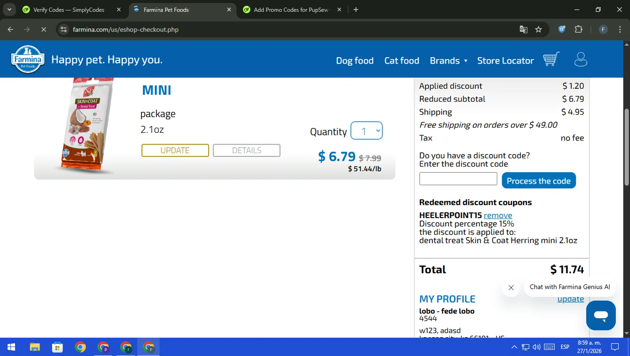Screen dimensions: 630x356
Task: Dismiss the Farmina Genius AI chat prompt
Action: tap(511, 287)
